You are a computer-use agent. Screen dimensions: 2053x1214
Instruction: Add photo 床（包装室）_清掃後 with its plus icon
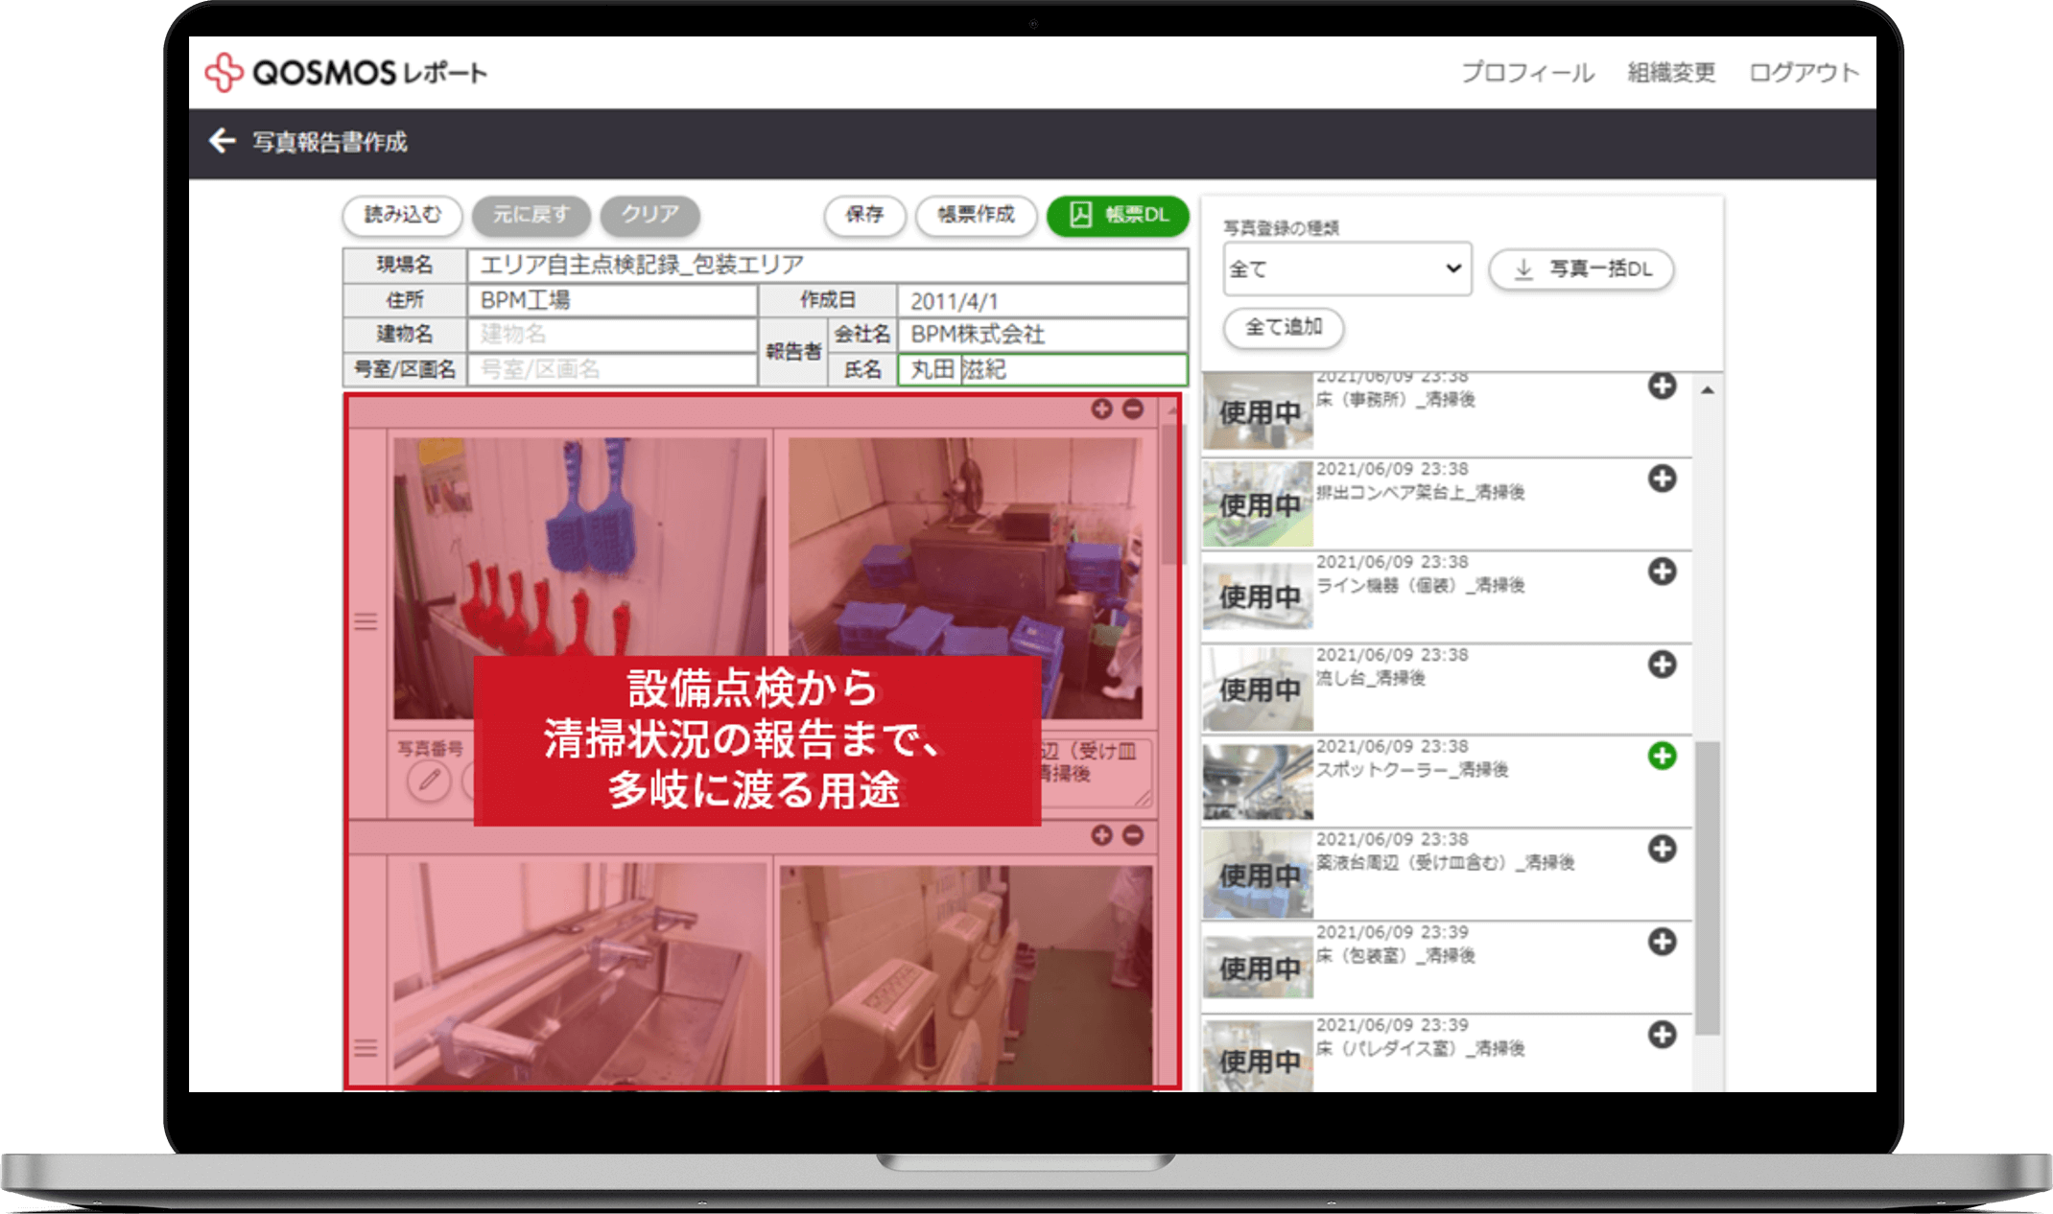pos(1663,942)
